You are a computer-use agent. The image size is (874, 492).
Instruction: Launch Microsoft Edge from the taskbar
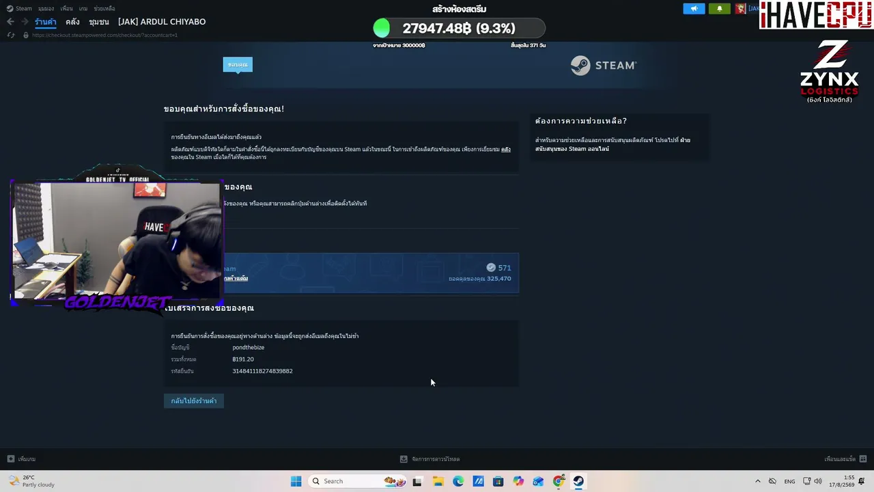pos(458,481)
